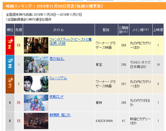Click the 映画ランキング orange heading bar

[84, 6]
